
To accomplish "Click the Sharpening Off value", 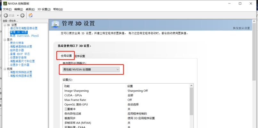I will 138,91.
